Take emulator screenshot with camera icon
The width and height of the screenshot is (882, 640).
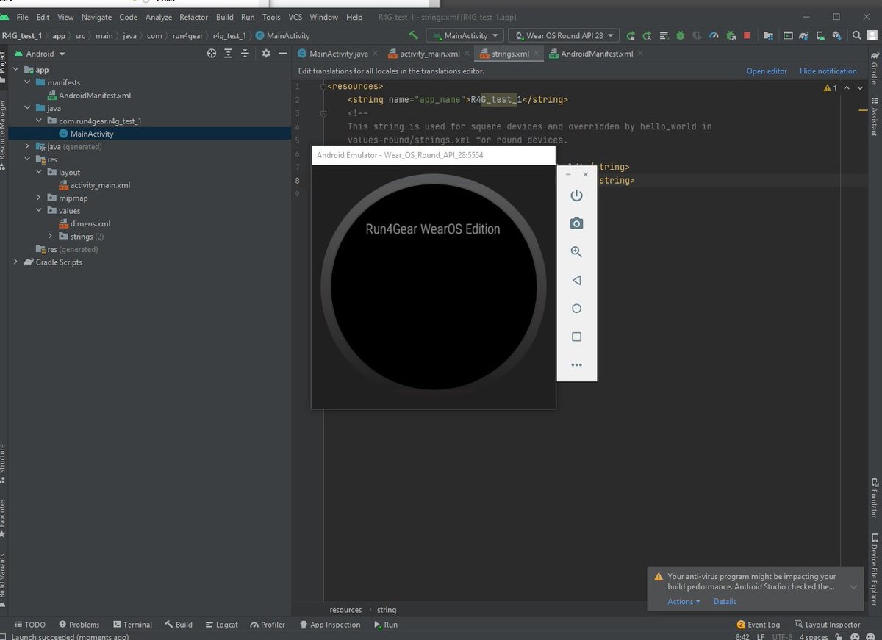576,223
